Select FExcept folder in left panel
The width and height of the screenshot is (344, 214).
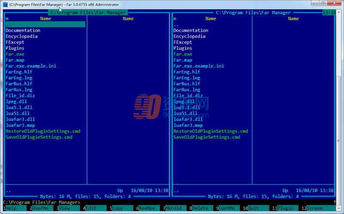[x=15, y=42]
